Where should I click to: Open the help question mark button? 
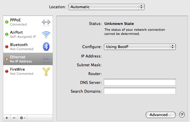coord(182,115)
